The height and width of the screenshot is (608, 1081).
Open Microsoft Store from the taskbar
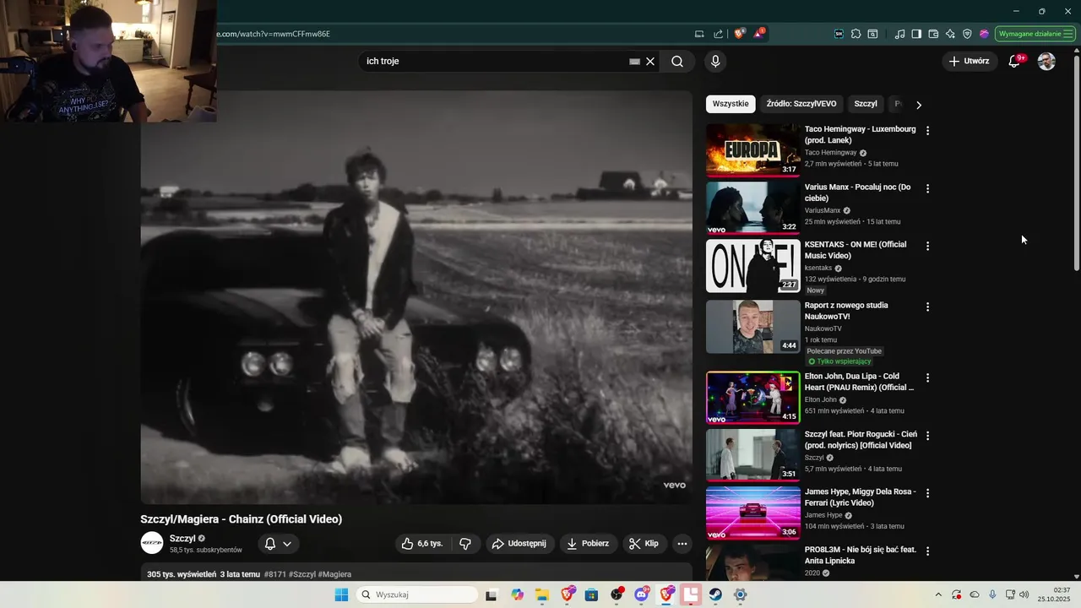pyautogui.click(x=591, y=594)
